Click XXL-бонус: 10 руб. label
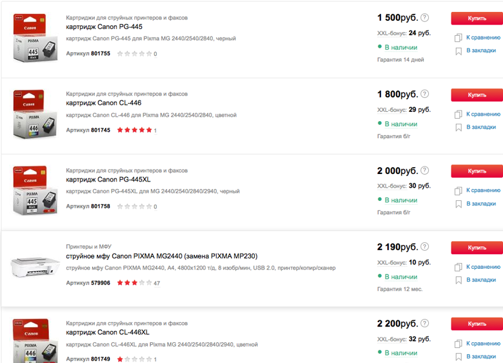503x363 pixels. point(404,263)
